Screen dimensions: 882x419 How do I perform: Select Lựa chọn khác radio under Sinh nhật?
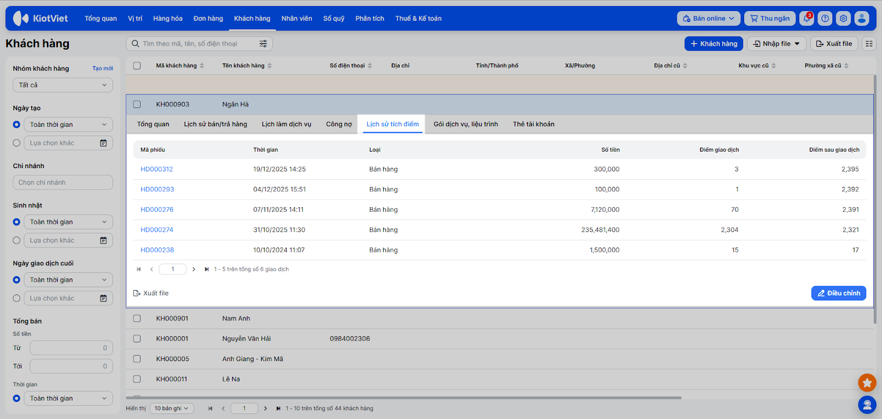click(17, 240)
